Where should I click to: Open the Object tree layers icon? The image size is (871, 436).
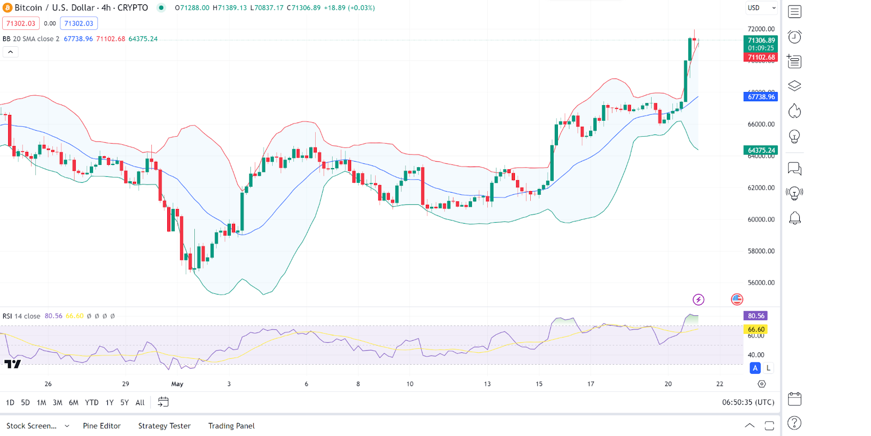tap(794, 86)
